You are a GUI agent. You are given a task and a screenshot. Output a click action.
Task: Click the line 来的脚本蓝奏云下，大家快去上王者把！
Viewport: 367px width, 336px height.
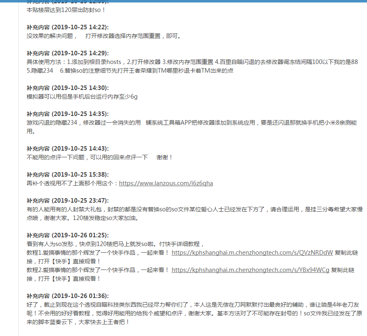pyautogui.click(x=78, y=322)
